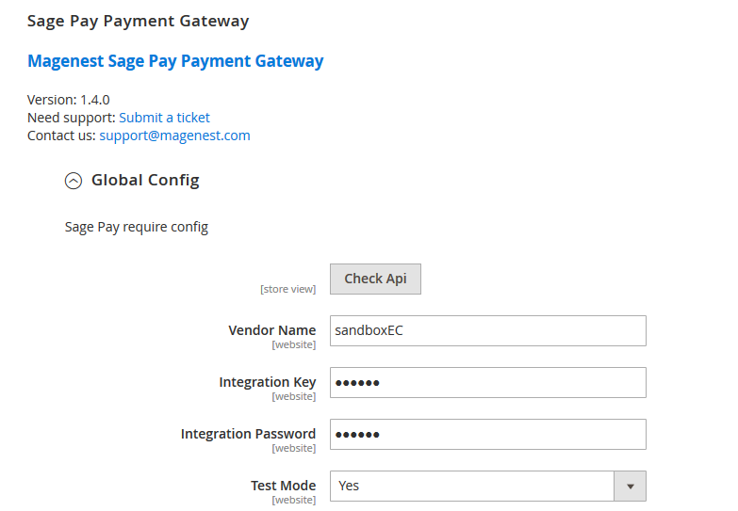Click the Integration Key label
The image size is (738, 511).
click(267, 382)
